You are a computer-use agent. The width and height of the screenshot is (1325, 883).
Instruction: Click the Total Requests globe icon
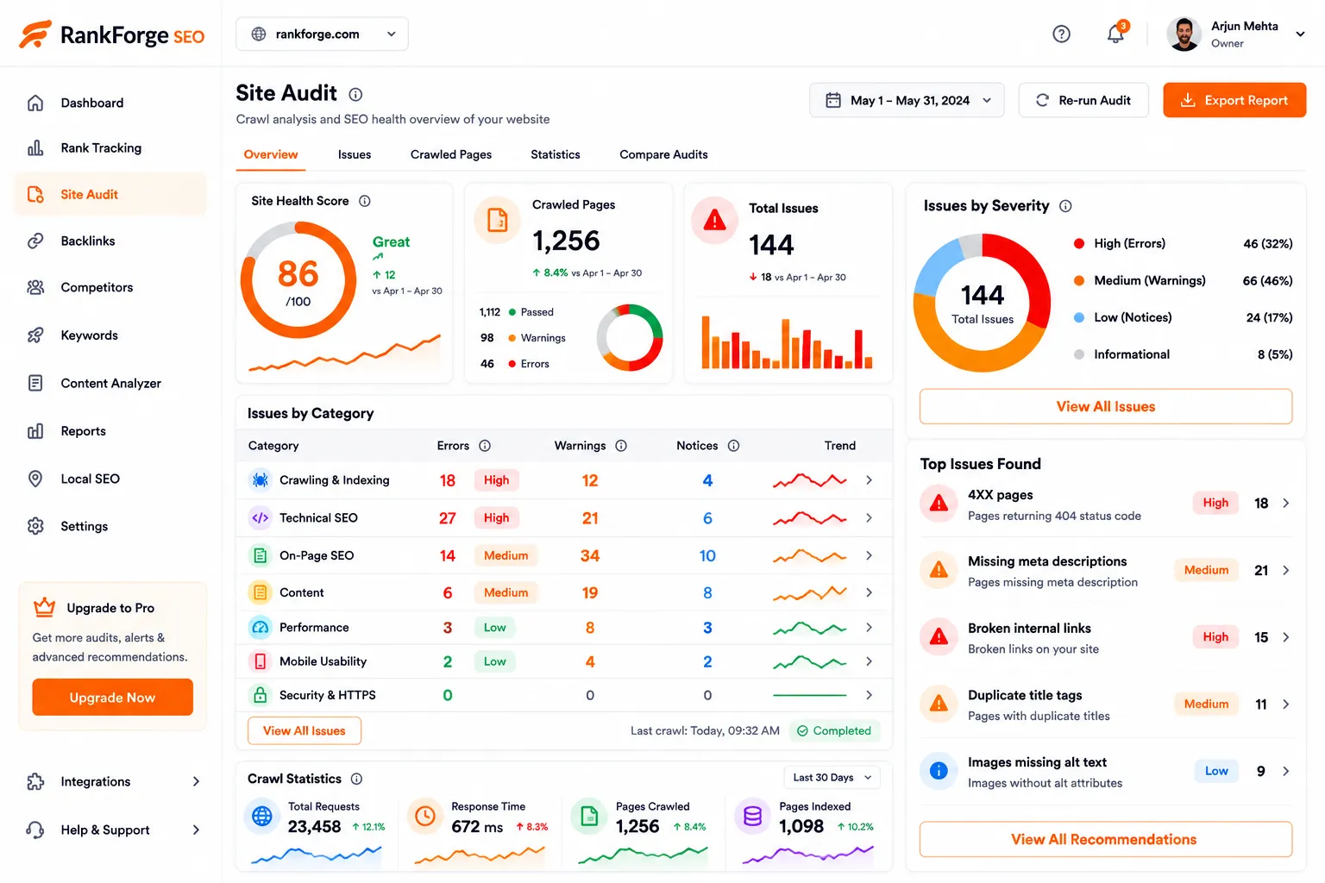coord(262,816)
